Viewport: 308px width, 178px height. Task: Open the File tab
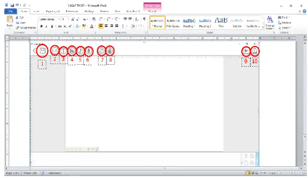click(11, 11)
